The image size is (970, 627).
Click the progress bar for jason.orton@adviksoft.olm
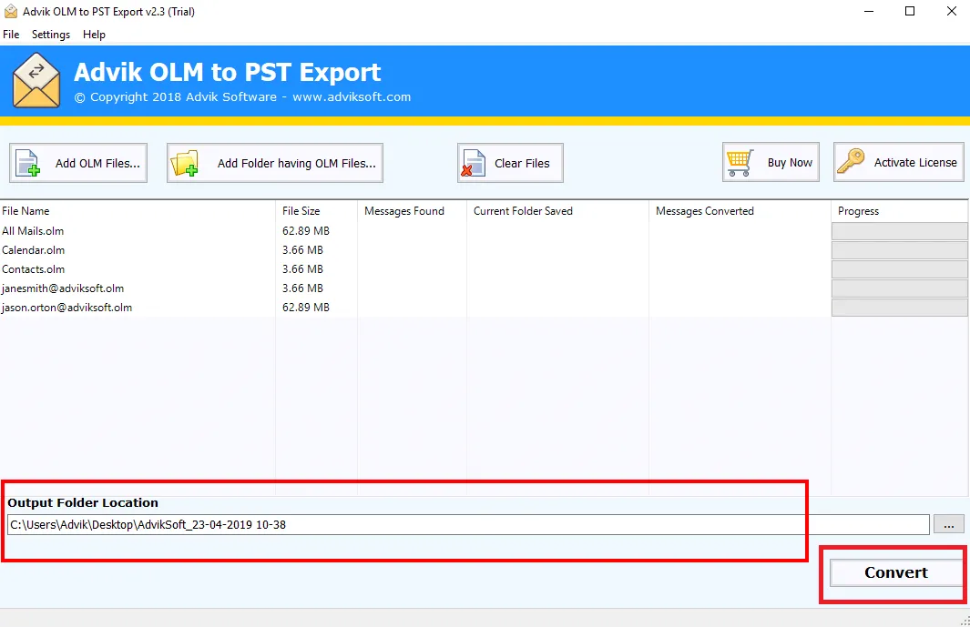[900, 308]
